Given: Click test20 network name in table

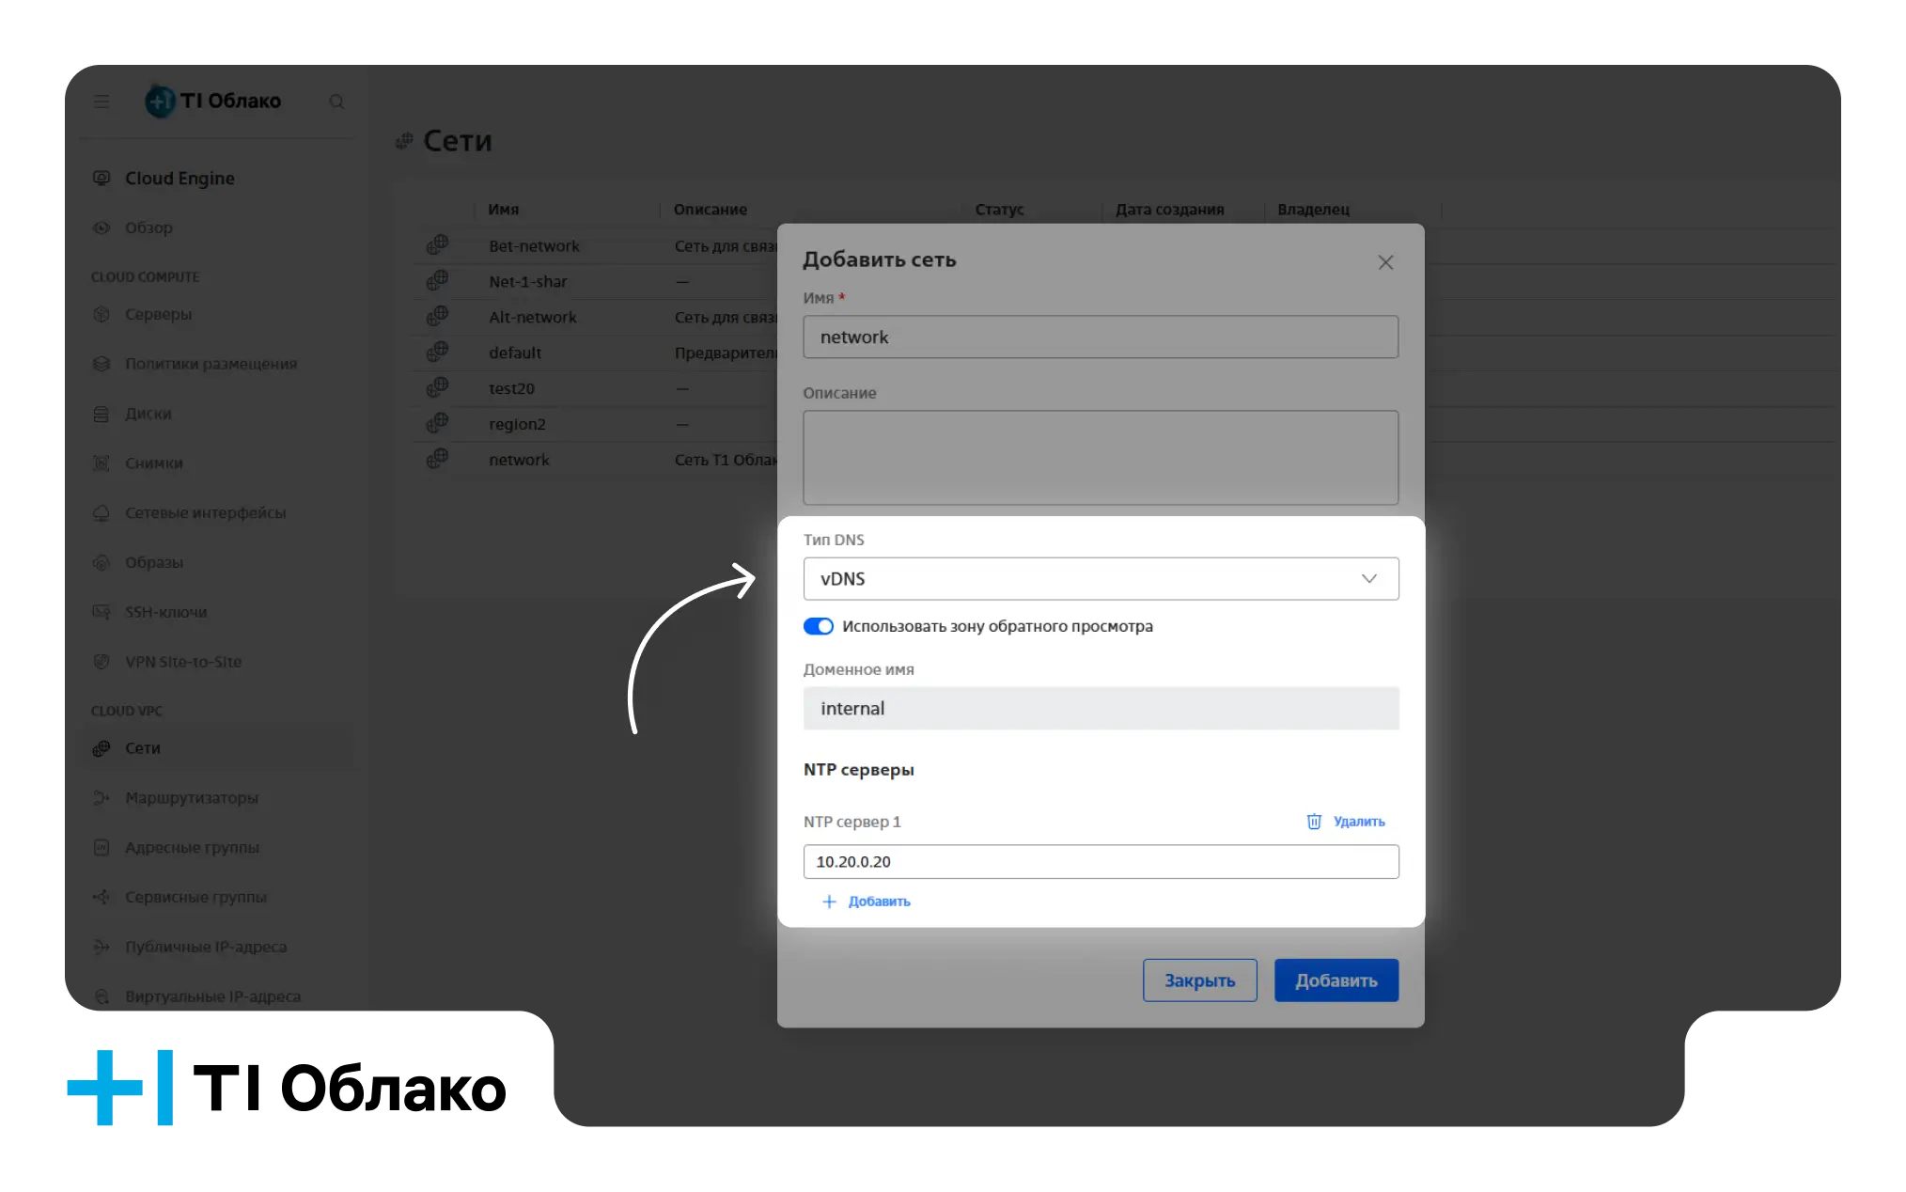Looking at the screenshot, I should point(511,389).
